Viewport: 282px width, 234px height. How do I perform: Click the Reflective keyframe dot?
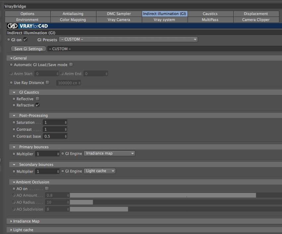click(x=14, y=99)
